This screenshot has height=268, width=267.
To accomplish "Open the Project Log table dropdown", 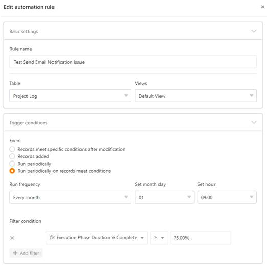I will (70, 96).
